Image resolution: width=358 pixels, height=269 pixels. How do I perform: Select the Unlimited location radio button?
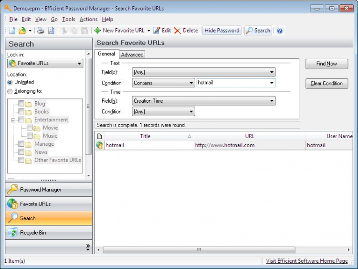click(x=10, y=82)
